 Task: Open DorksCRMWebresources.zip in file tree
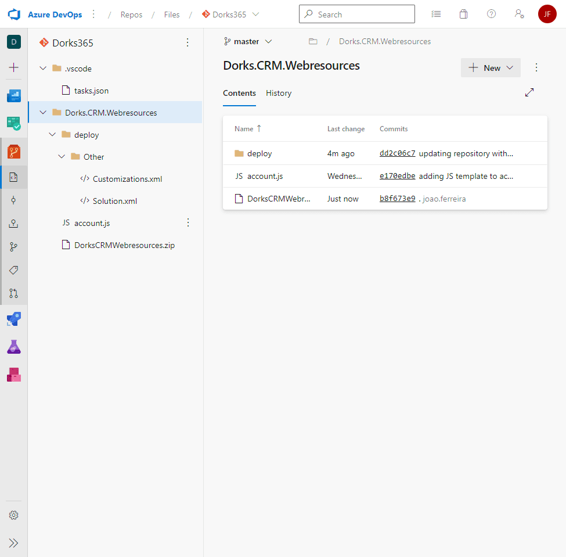(125, 245)
